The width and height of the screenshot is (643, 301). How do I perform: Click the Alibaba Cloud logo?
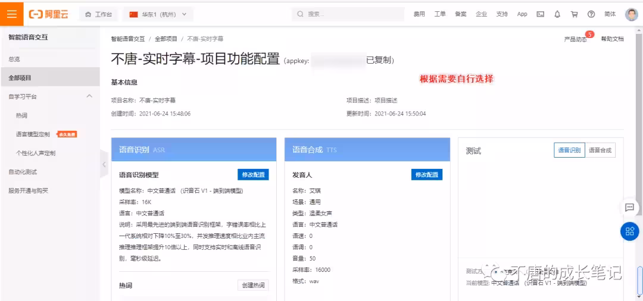[x=48, y=14]
